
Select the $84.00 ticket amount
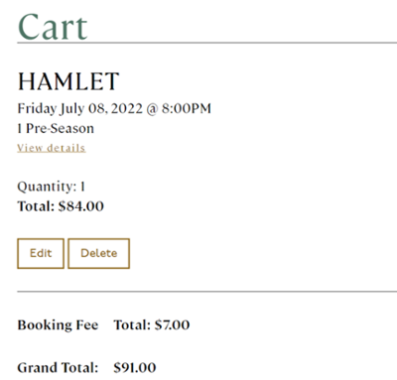pyautogui.click(x=81, y=206)
